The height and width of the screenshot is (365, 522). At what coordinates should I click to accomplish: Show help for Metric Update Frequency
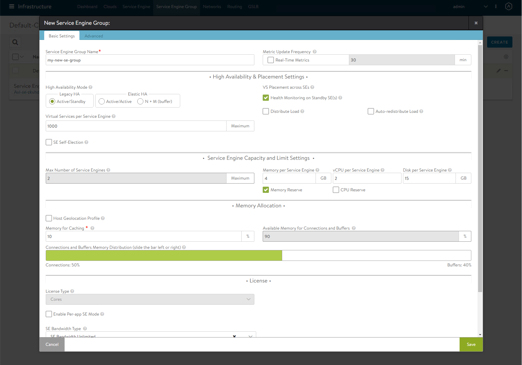(x=315, y=52)
